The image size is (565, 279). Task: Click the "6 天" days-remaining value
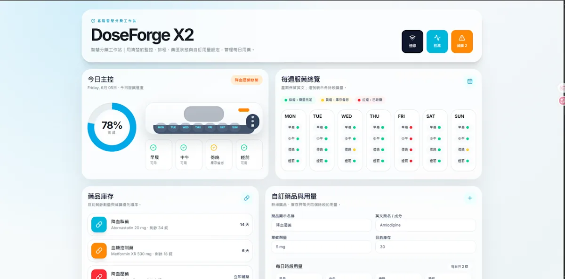pyautogui.click(x=245, y=251)
